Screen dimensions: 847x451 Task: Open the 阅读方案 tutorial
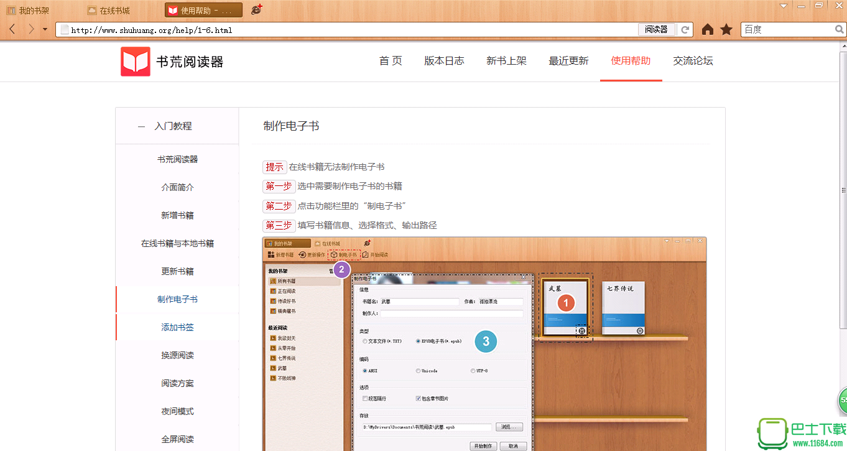pos(177,383)
